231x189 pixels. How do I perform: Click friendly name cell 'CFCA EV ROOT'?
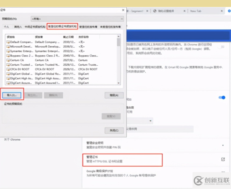pos(88,69)
